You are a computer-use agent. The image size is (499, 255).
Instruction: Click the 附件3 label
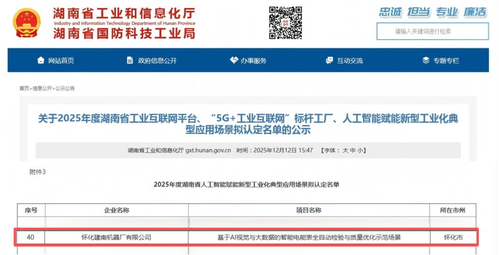pos(37,172)
